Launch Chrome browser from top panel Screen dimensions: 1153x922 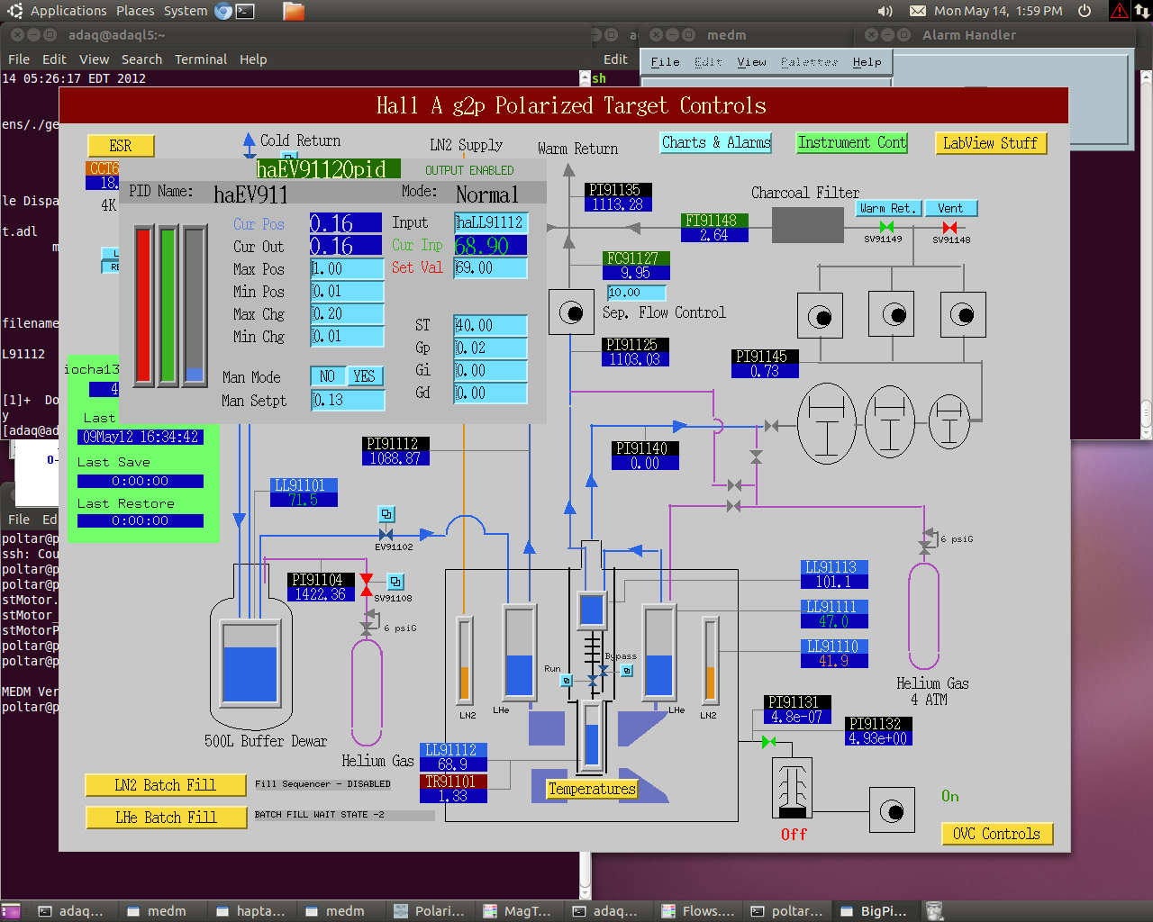click(223, 11)
